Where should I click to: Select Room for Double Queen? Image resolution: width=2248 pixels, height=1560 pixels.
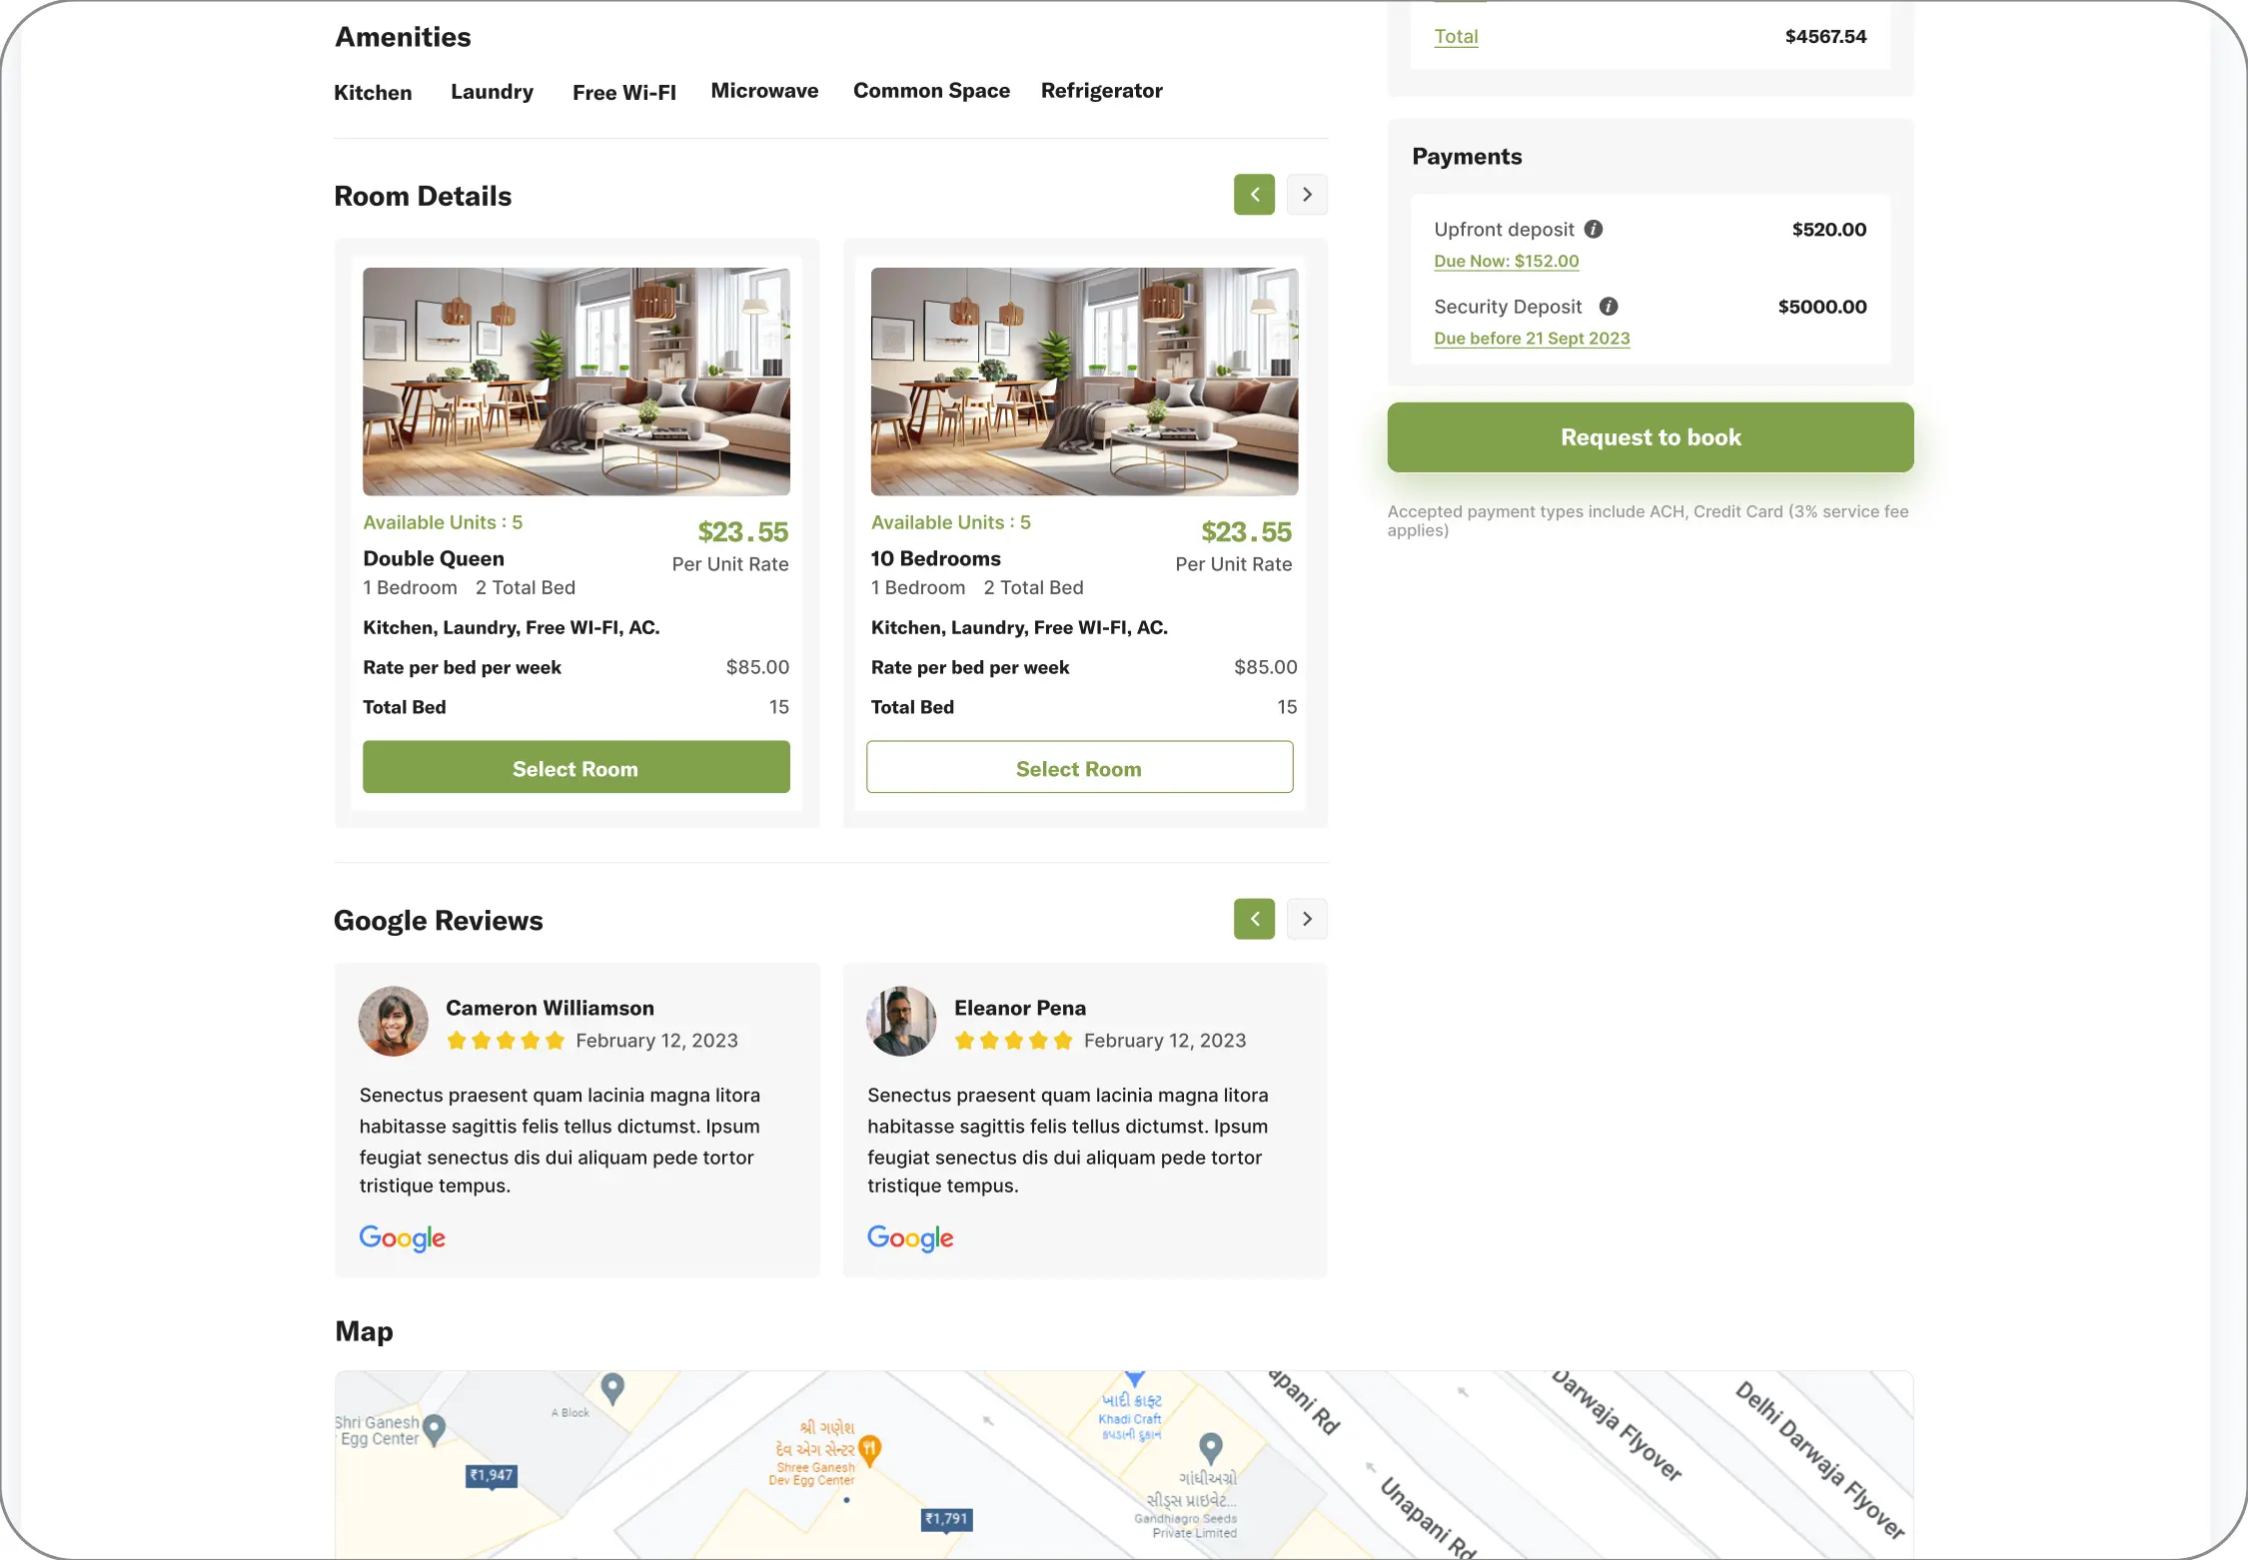tap(576, 768)
